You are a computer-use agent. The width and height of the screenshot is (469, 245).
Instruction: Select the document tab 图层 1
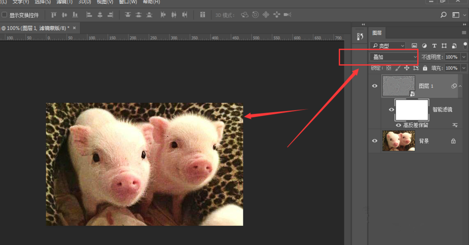click(x=35, y=28)
